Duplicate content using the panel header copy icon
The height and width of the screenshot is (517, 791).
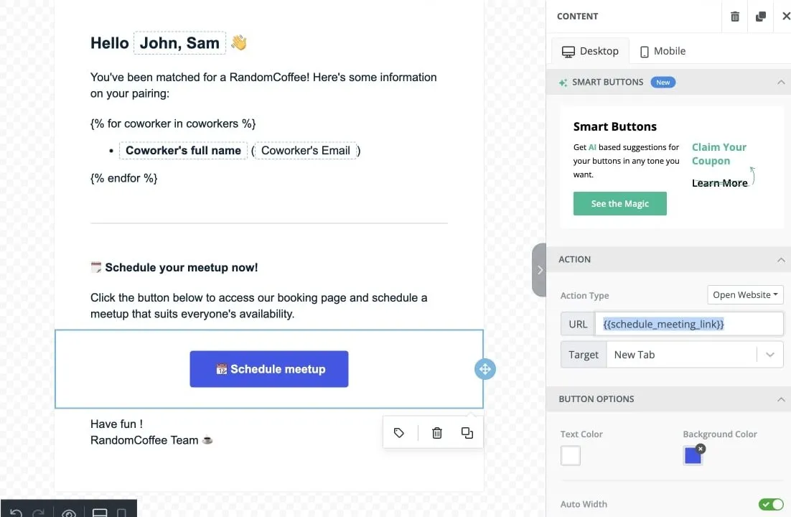[x=760, y=17]
